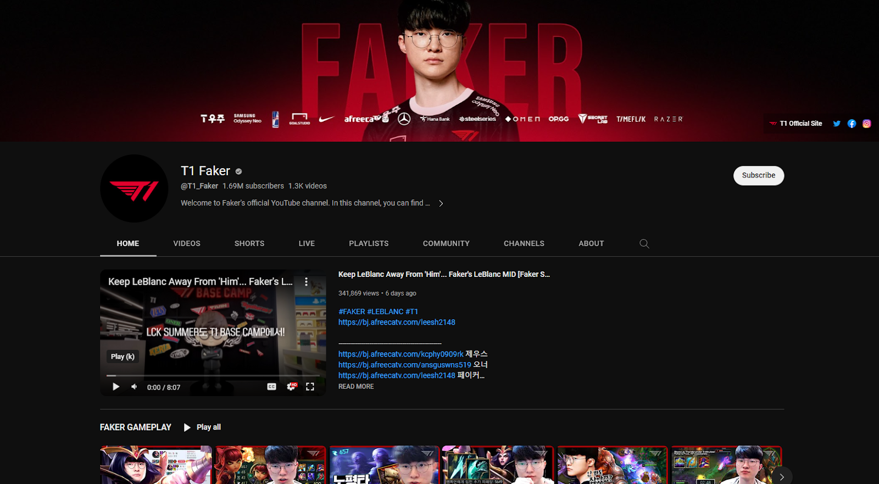Open the LIVE tab
The height and width of the screenshot is (484, 879).
tap(307, 243)
